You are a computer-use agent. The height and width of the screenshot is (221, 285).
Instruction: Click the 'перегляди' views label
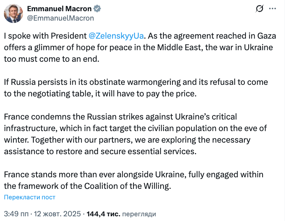139,214
